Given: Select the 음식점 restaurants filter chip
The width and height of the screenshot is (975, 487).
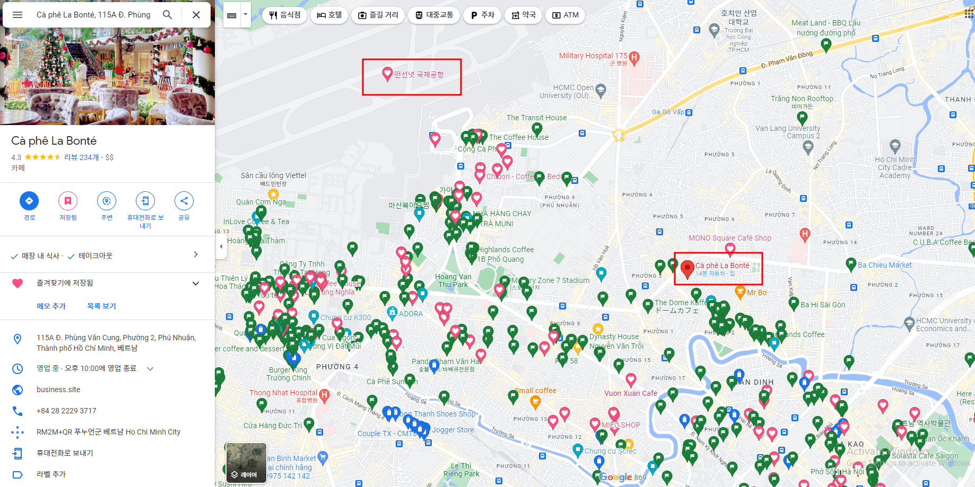Looking at the screenshot, I should [x=285, y=15].
